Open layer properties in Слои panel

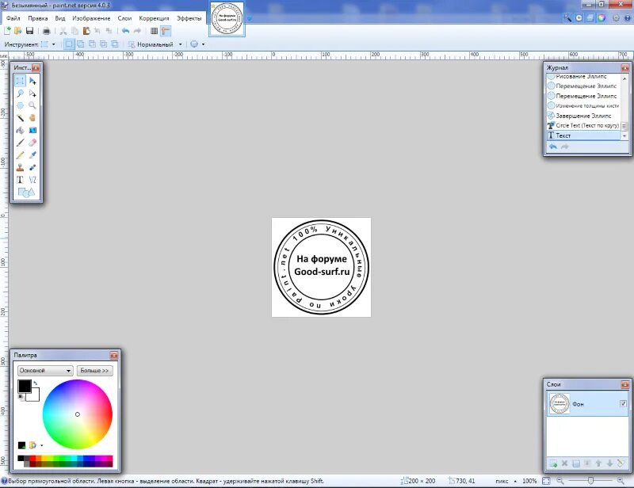click(621, 463)
